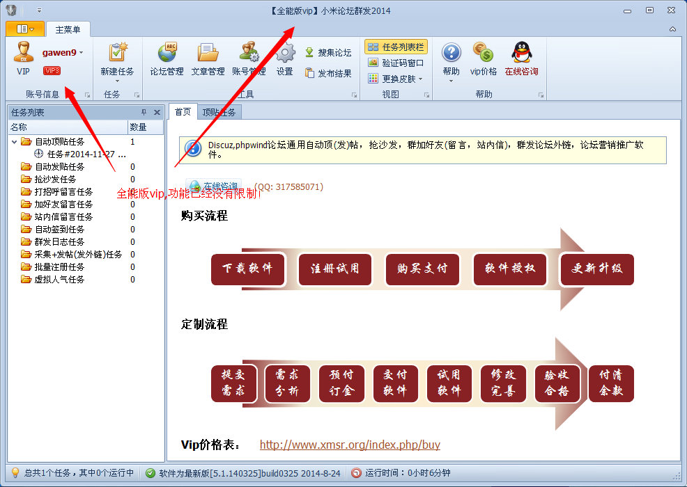Close the 任务列表 panel
The width and height of the screenshot is (687, 487).
coord(157,113)
